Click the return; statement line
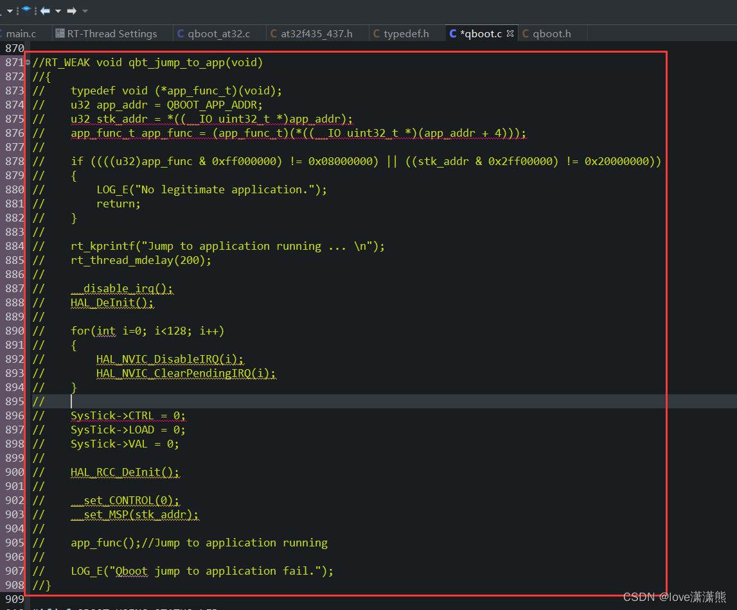 coord(118,204)
